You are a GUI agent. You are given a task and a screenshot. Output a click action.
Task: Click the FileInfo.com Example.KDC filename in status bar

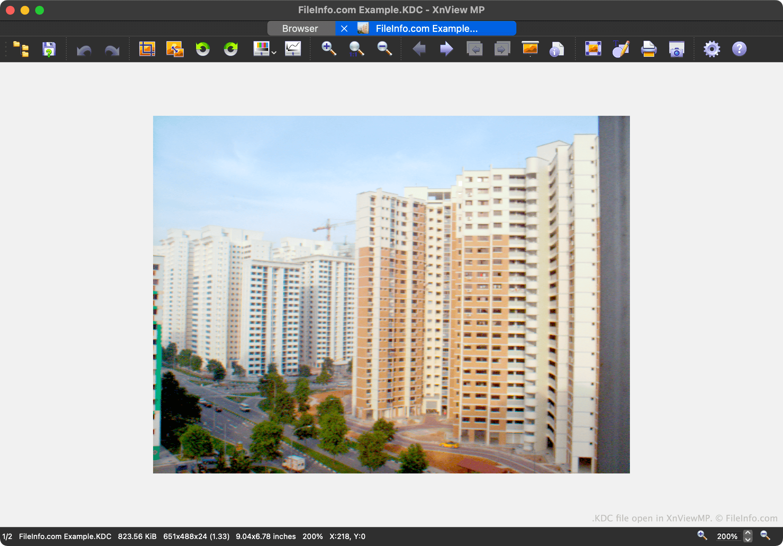pyautogui.click(x=65, y=536)
